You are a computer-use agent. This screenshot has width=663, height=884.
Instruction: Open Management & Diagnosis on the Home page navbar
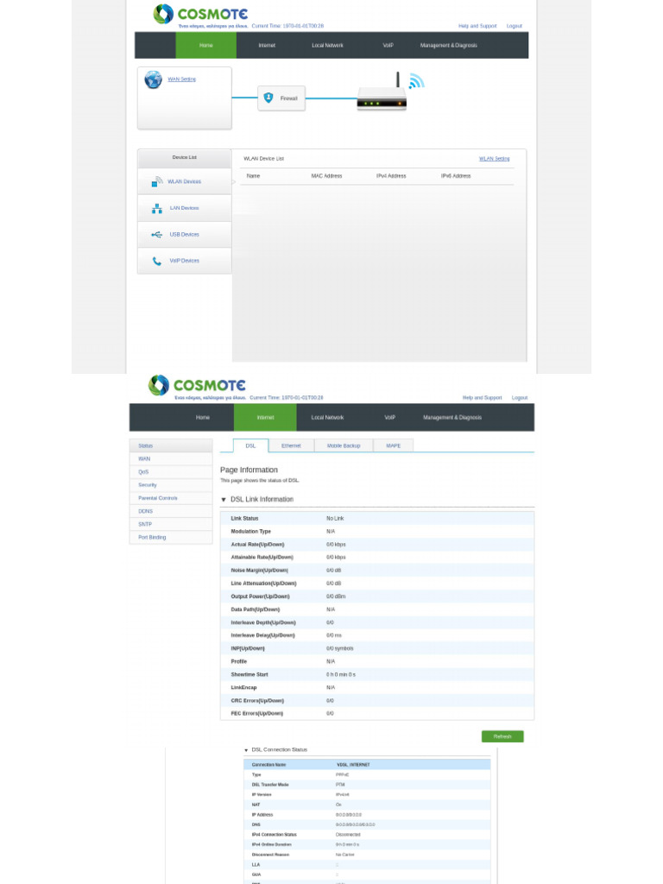pyautogui.click(x=449, y=45)
